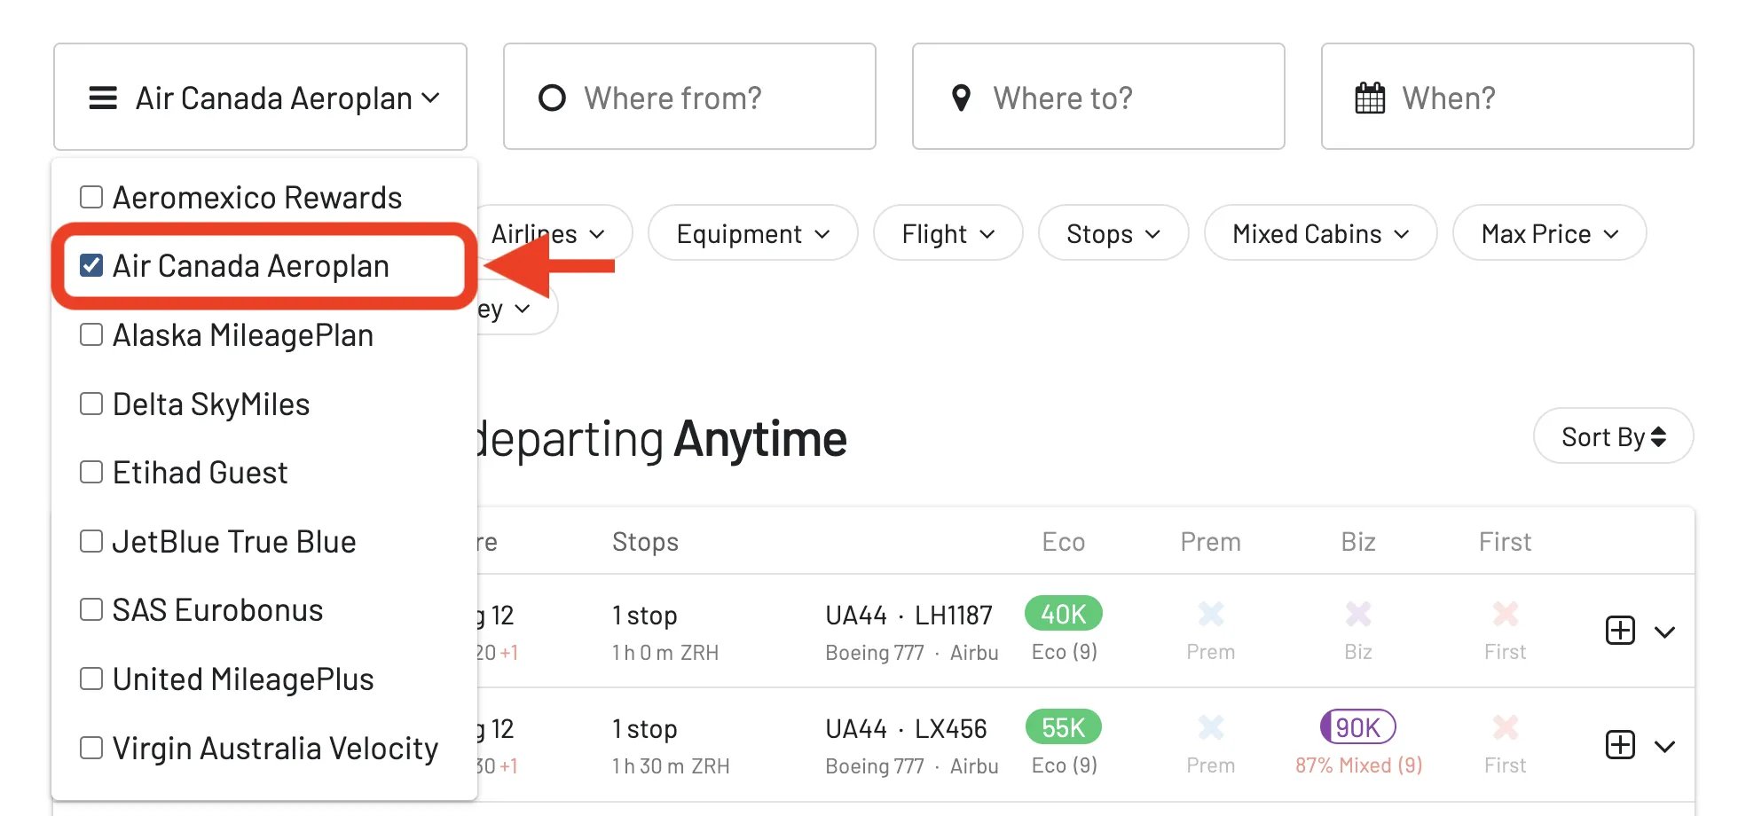The width and height of the screenshot is (1746, 816).
Task: Click the location pin icon in Where to
Action: (961, 98)
